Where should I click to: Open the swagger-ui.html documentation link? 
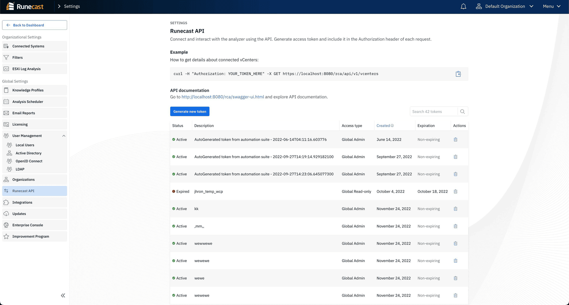coord(223,97)
